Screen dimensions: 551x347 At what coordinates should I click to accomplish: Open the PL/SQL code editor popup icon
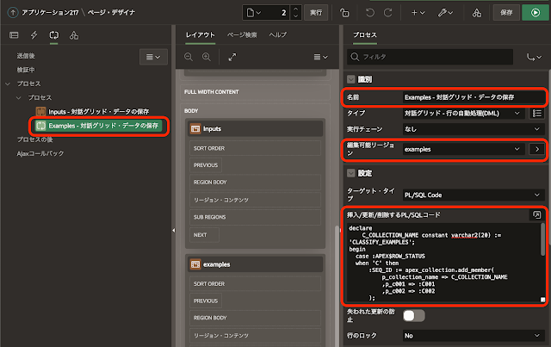pos(536,214)
